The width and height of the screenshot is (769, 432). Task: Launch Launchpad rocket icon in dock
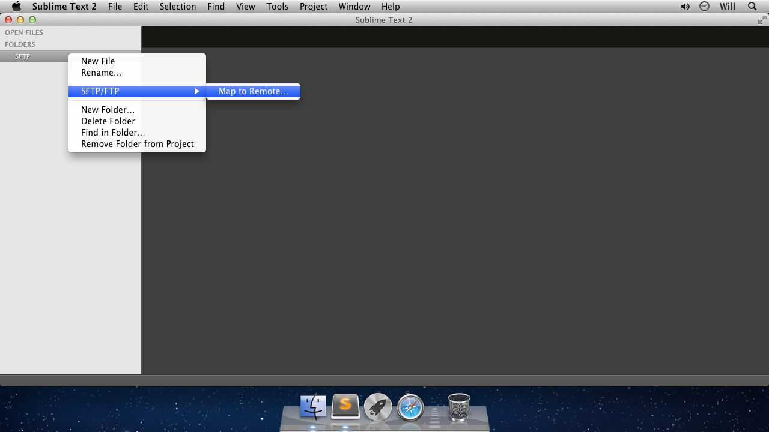[378, 407]
